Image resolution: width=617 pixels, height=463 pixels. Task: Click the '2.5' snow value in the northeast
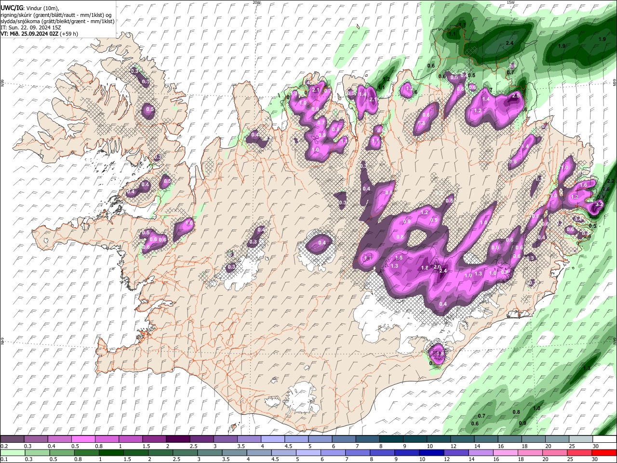pos(516,96)
